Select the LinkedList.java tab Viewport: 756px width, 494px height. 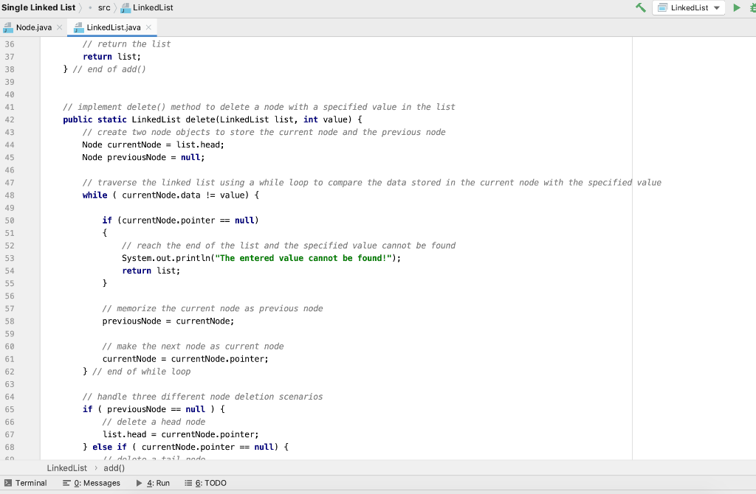(114, 27)
